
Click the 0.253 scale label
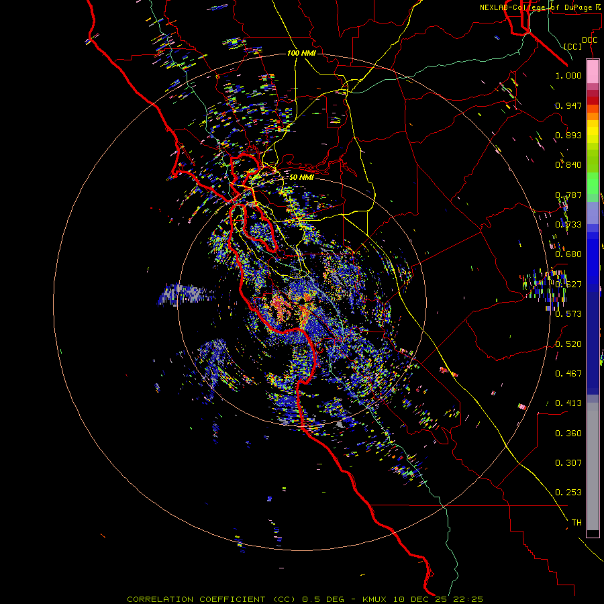pyautogui.click(x=568, y=493)
